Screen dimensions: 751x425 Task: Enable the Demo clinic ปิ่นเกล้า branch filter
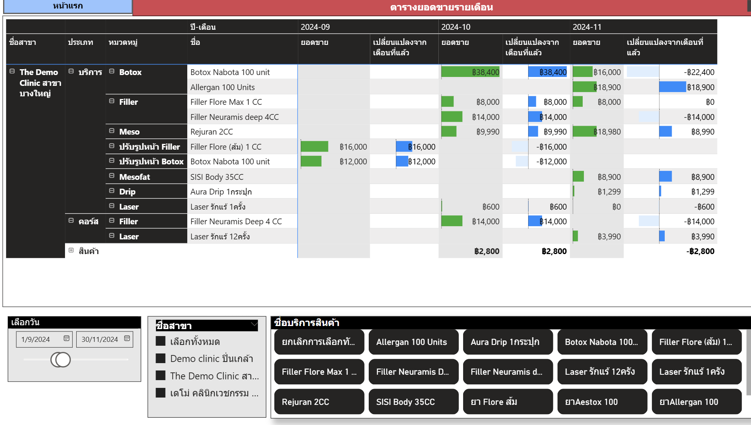(x=161, y=358)
